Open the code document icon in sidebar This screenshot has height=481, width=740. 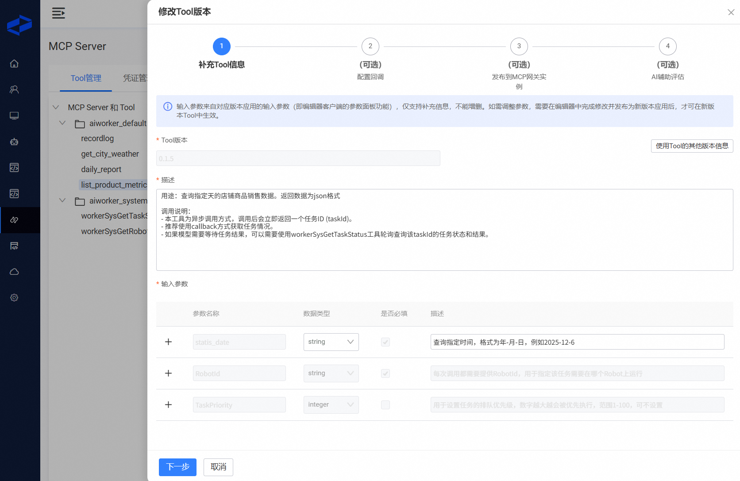pos(14,246)
